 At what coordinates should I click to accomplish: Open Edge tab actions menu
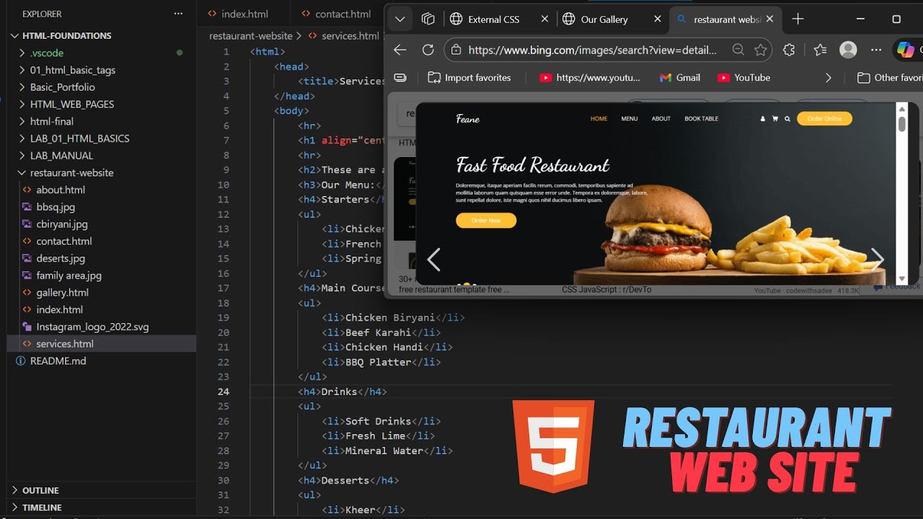pyautogui.click(x=400, y=19)
